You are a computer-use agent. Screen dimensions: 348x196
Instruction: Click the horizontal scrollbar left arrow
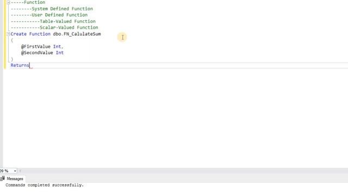tap(20, 171)
